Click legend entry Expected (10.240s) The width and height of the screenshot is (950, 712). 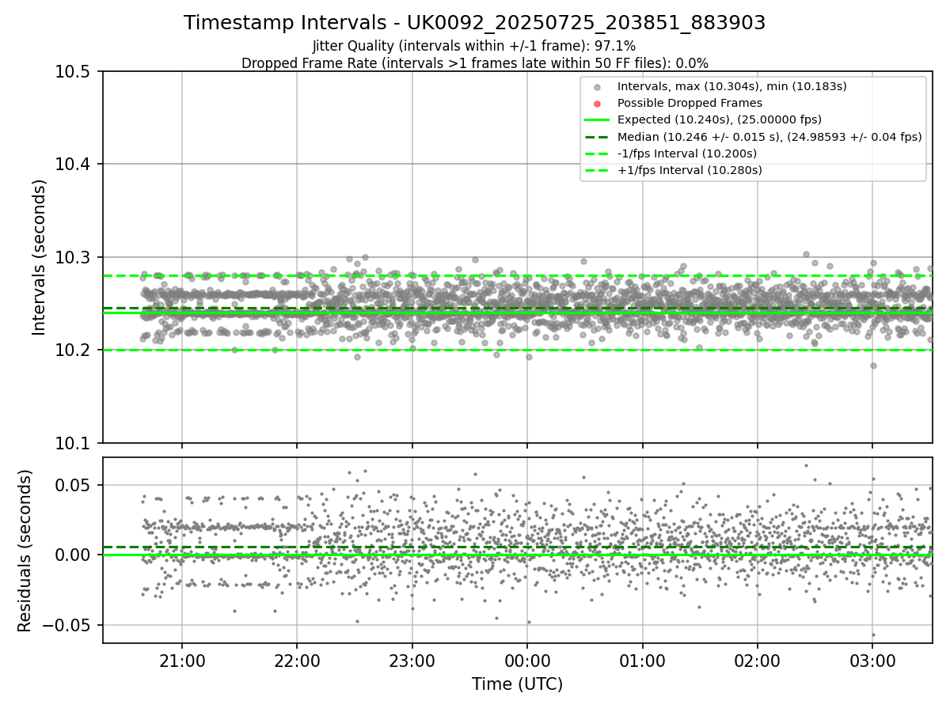pyautogui.click(x=720, y=119)
